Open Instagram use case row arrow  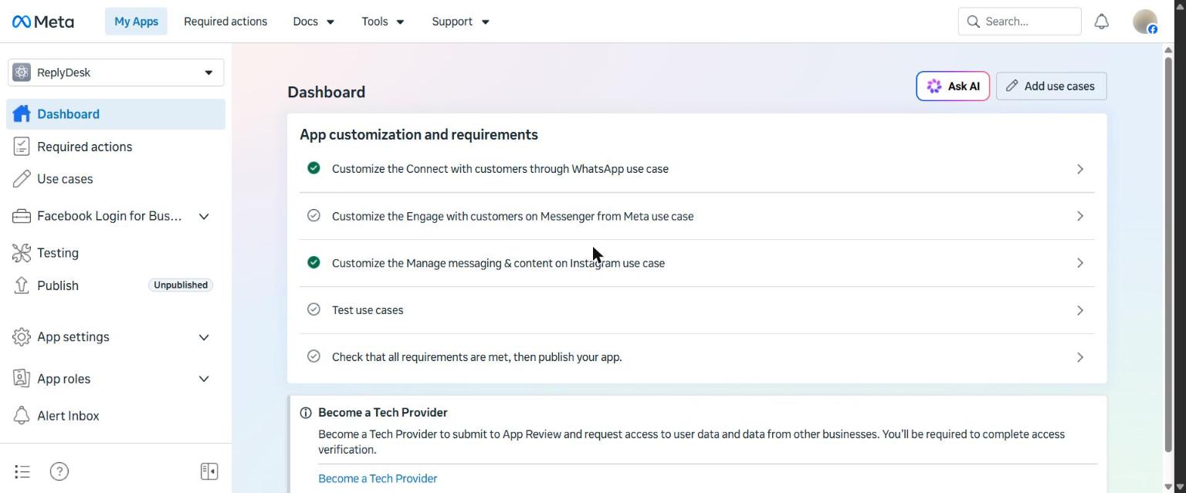tap(1080, 263)
